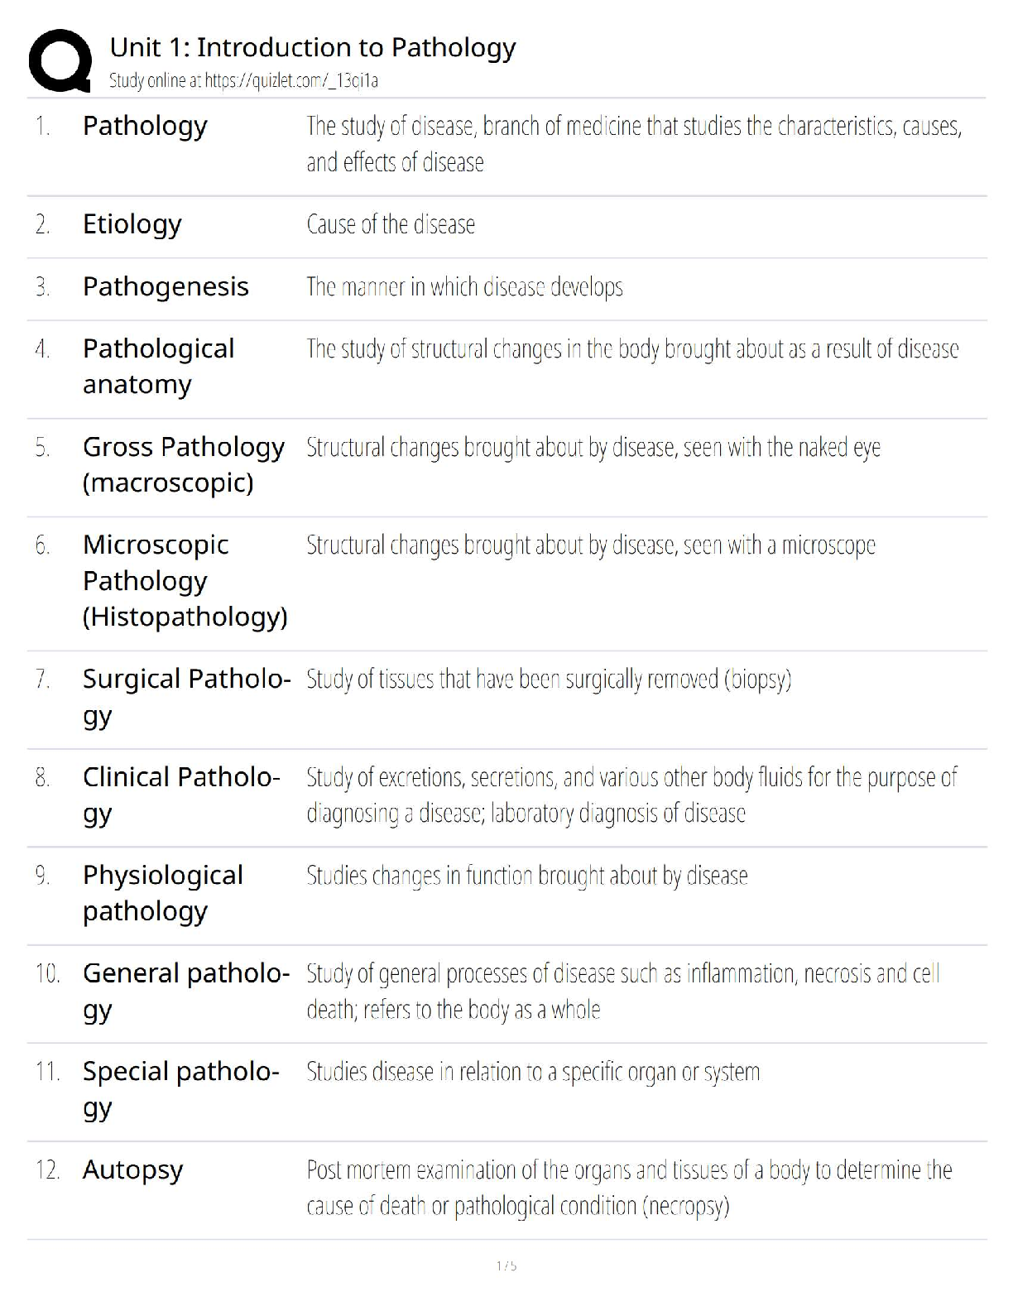
Task: Select the Special pathology term
Action: pyautogui.click(x=180, y=1089)
